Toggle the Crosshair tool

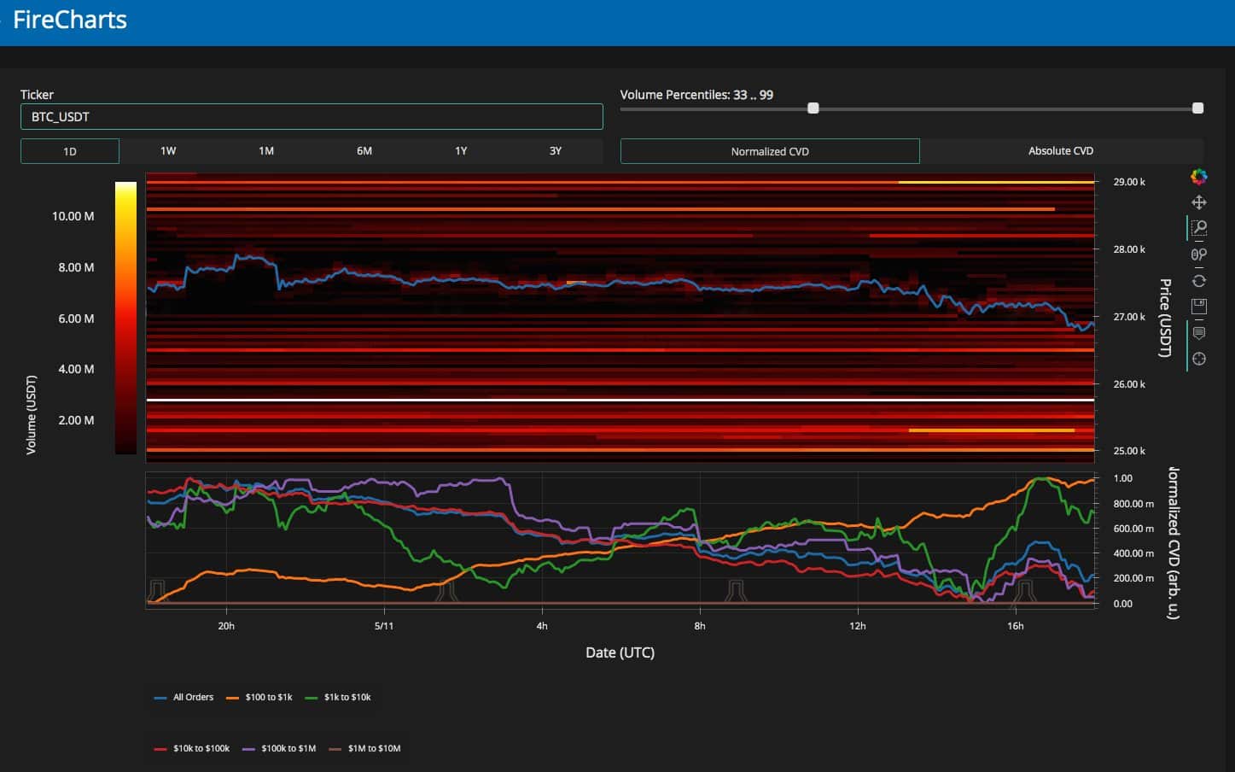coord(1199,359)
